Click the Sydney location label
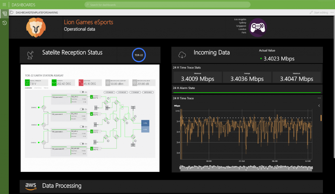Image resolution: width=335 pixels, height=194 pixels. click(x=242, y=22)
